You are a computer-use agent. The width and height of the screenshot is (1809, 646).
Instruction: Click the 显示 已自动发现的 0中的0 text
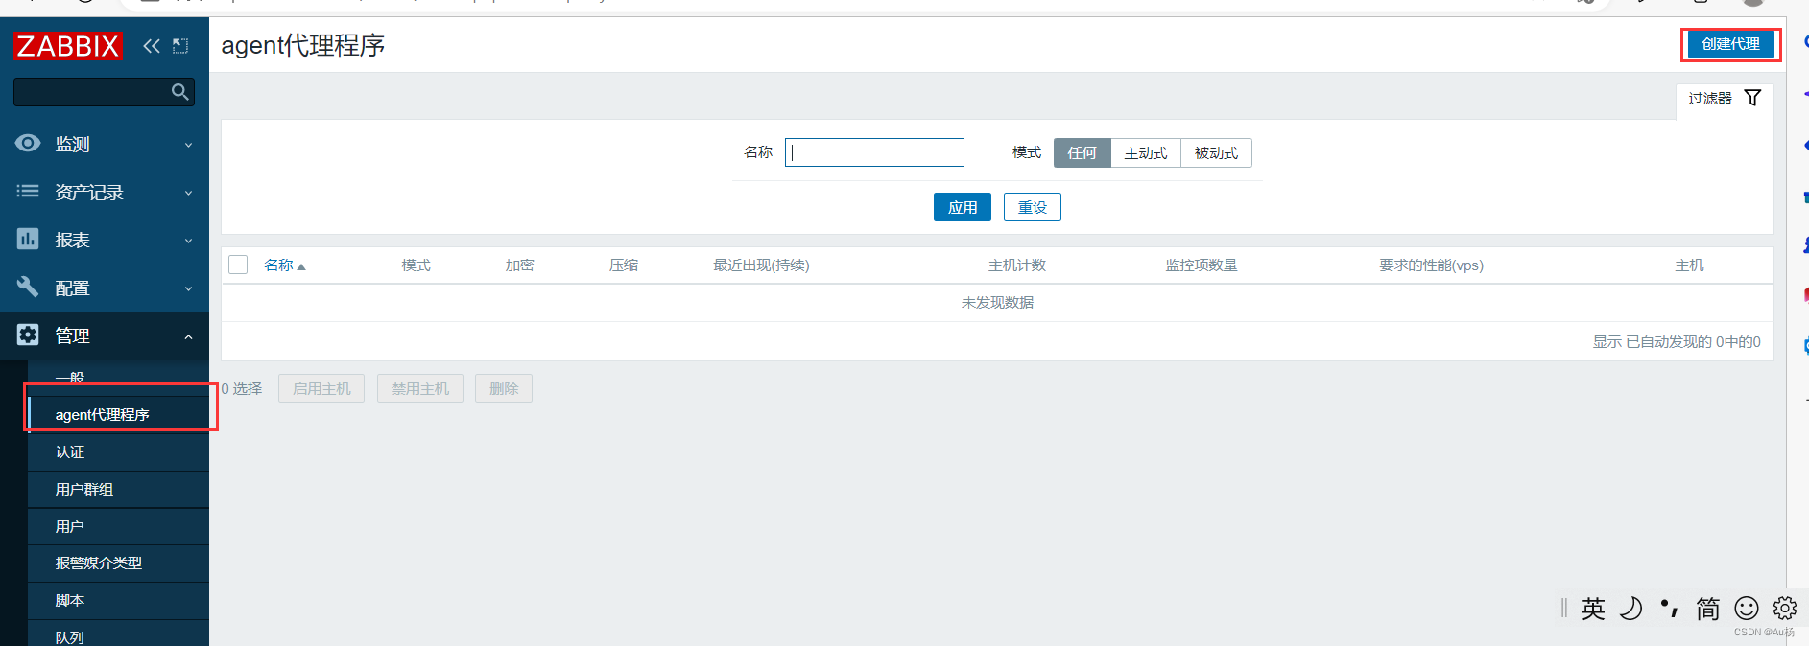tap(1677, 342)
